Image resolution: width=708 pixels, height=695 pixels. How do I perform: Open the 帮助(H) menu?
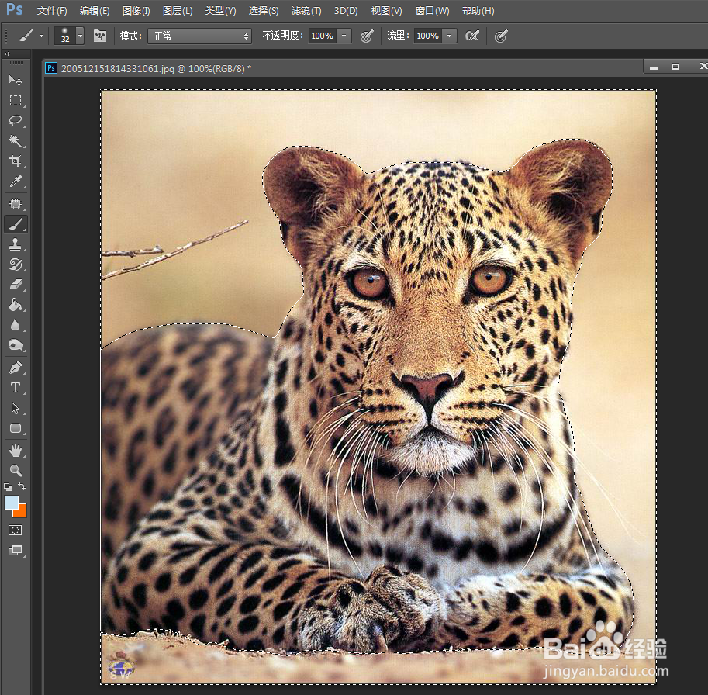[x=478, y=10]
